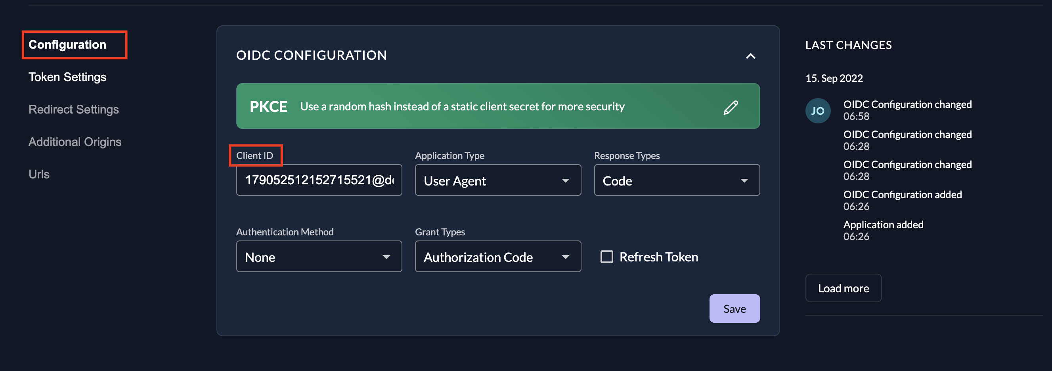The width and height of the screenshot is (1052, 371).
Task: Collapse the OIDC Configuration panel chevron
Action: coord(750,56)
